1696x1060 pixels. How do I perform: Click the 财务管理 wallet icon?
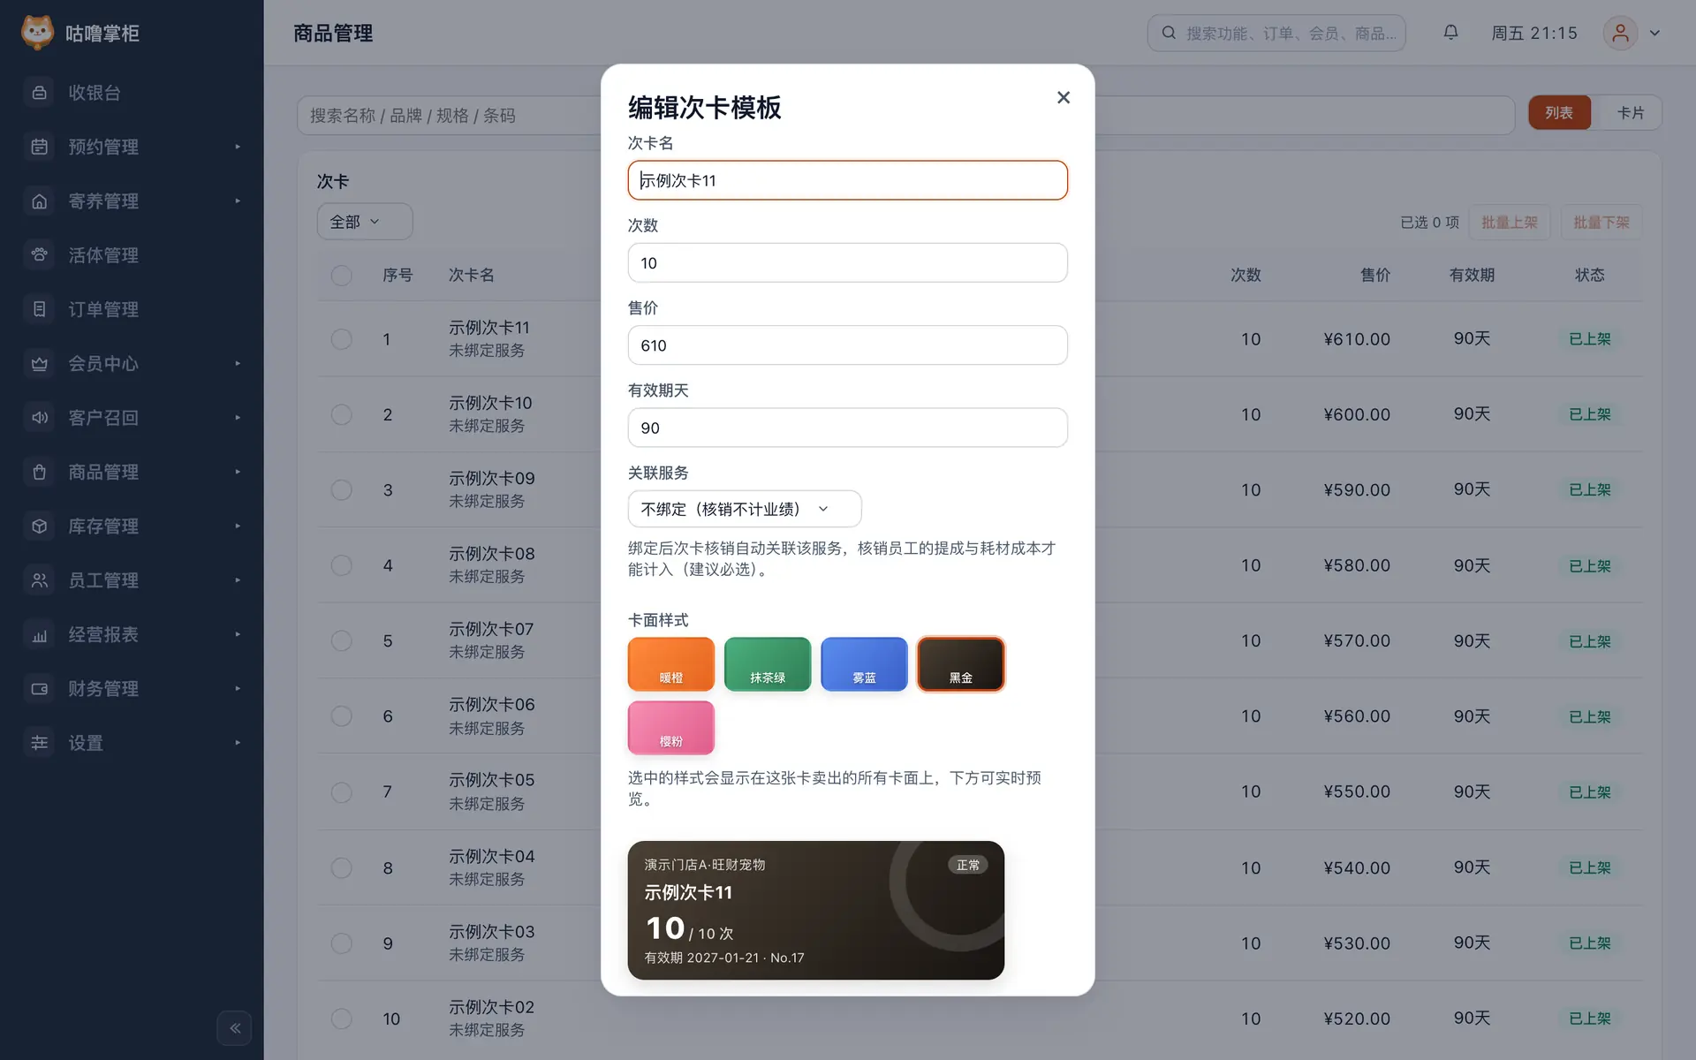pos(39,689)
